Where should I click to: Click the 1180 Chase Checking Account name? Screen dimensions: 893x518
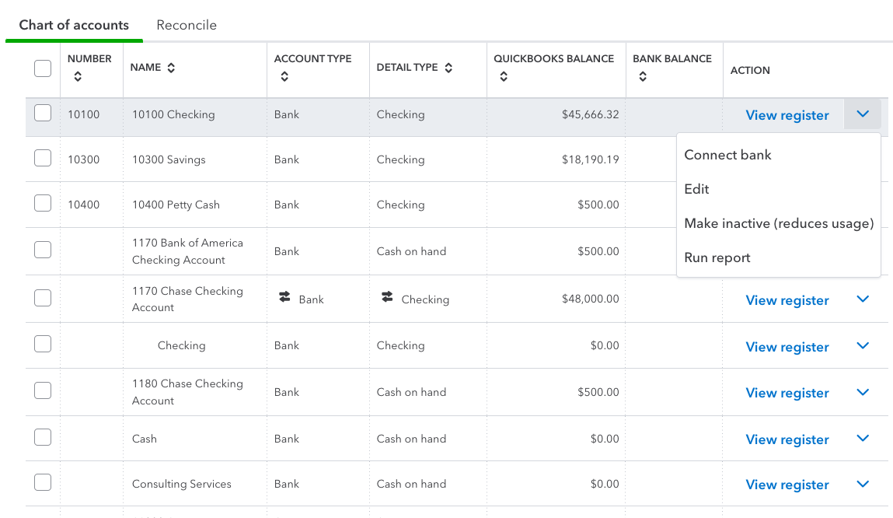coord(187,392)
